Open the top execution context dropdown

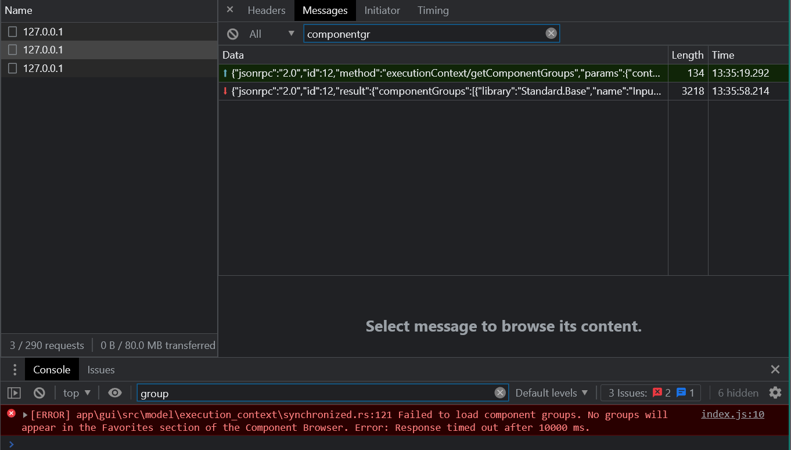click(75, 393)
